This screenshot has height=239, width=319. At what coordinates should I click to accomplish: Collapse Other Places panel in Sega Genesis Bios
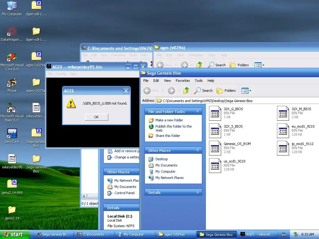(x=198, y=150)
